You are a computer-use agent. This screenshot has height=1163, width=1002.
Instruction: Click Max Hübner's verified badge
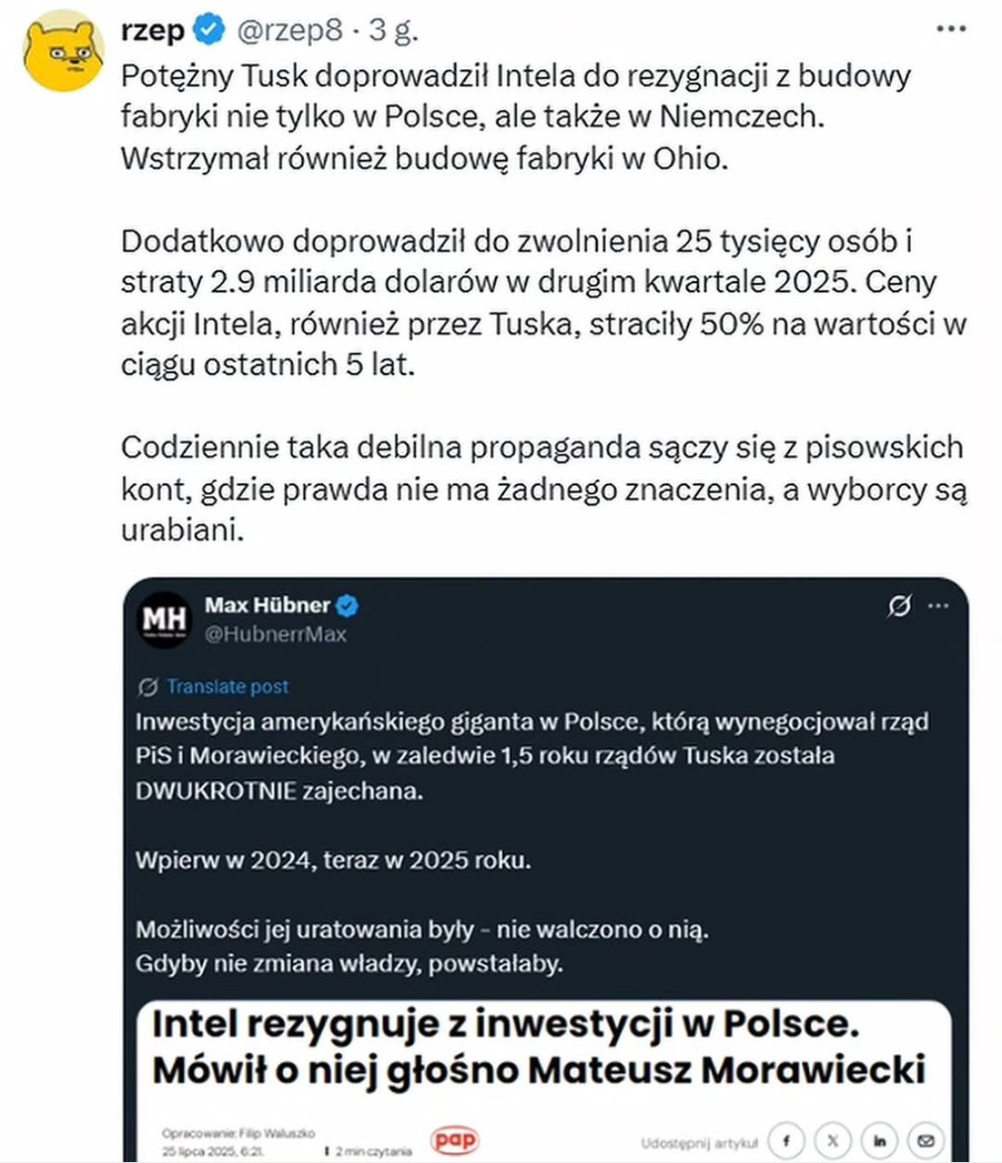tap(348, 605)
